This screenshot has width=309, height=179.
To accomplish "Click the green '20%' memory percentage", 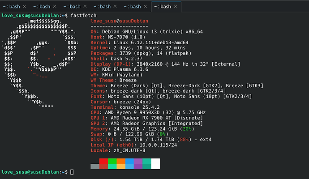I will tap(187, 129).
